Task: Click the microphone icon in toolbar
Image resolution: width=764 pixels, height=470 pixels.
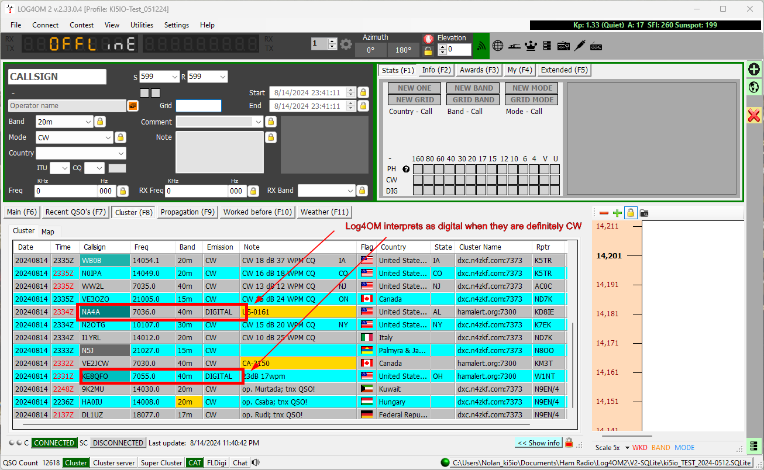Action: (x=580, y=45)
